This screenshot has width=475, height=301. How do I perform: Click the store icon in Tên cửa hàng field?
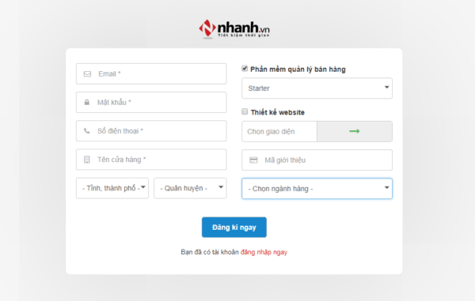87,160
